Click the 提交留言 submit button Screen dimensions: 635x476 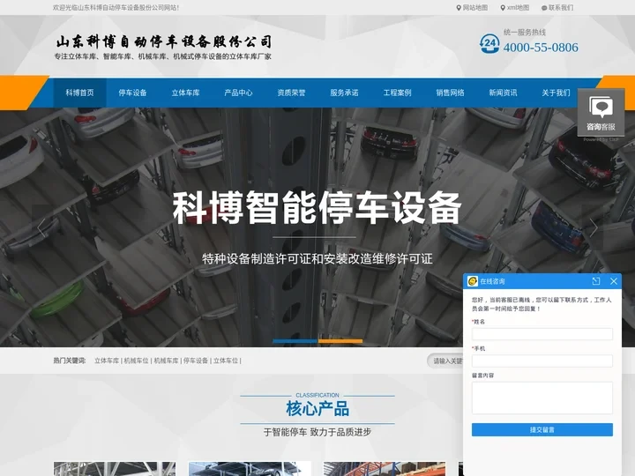click(x=542, y=430)
